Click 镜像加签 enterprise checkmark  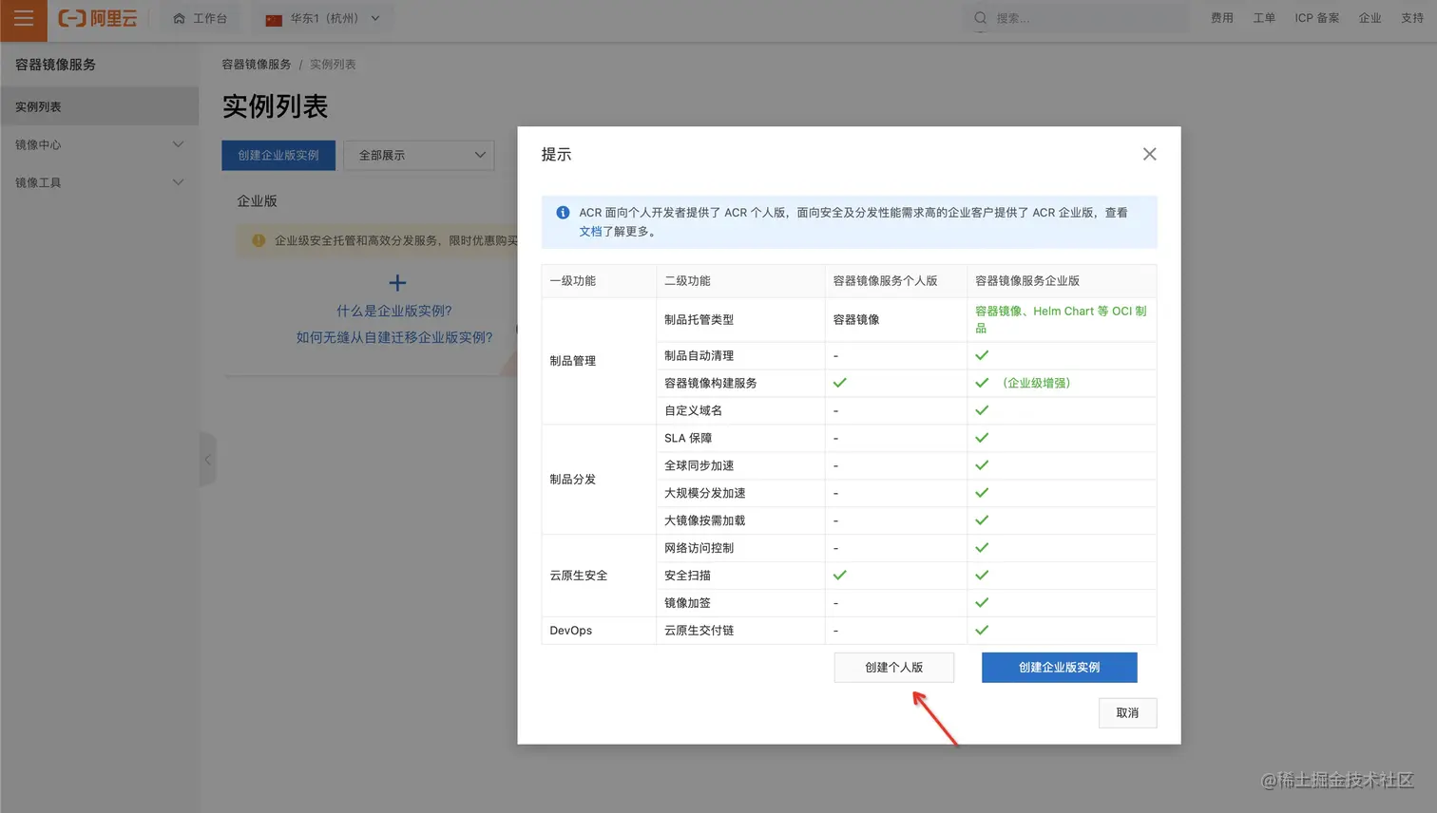point(982,602)
